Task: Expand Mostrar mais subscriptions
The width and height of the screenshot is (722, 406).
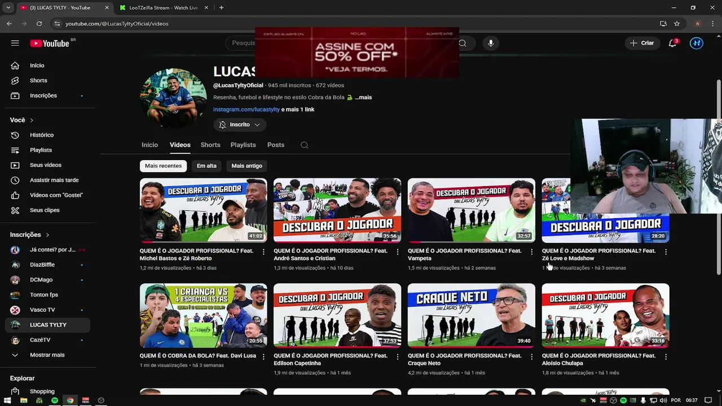Action: click(x=48, y=355)
